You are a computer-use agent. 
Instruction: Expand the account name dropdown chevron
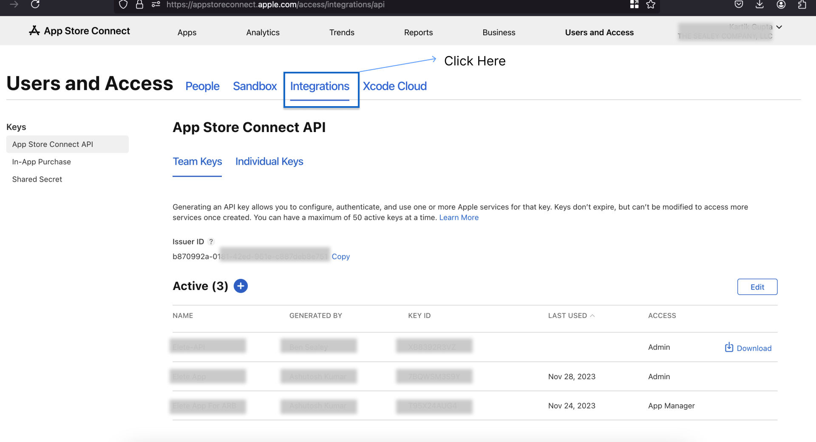[779, 27]
